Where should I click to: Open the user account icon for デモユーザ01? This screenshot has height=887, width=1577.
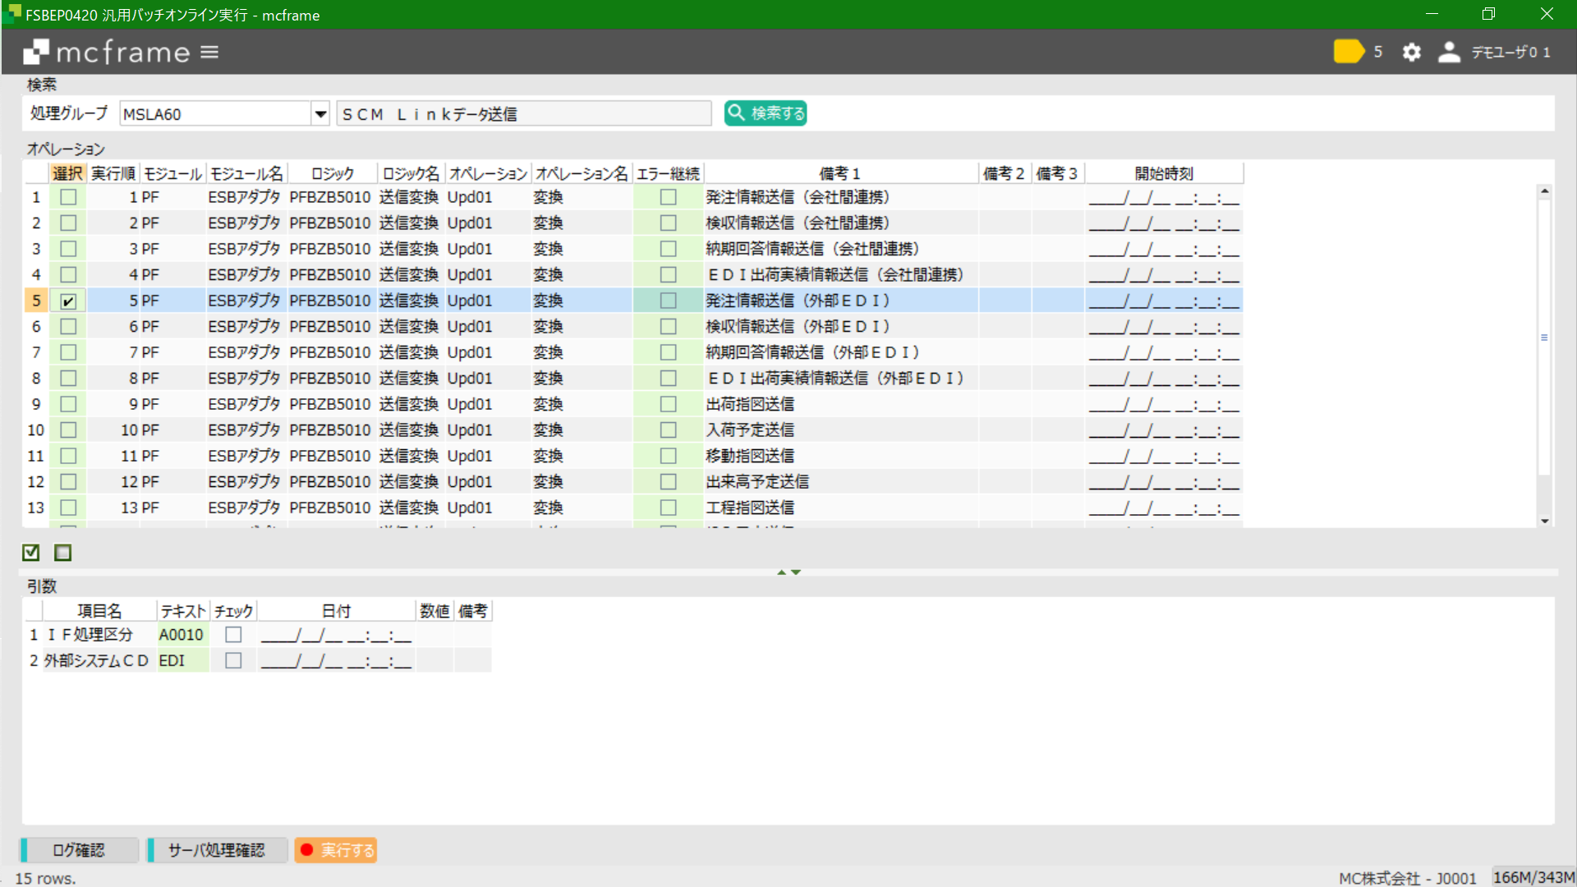pyautogui.click(x=1449, y=51)
